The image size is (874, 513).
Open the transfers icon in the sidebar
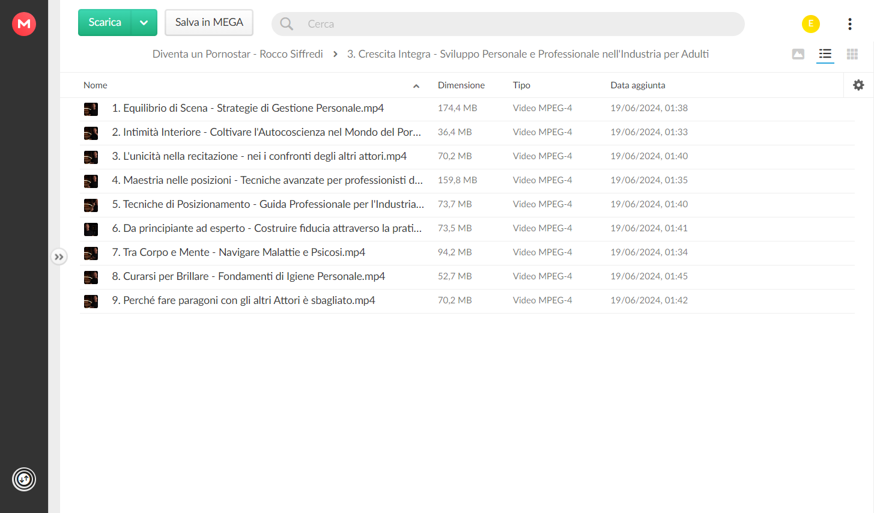[x=24, y=479]
